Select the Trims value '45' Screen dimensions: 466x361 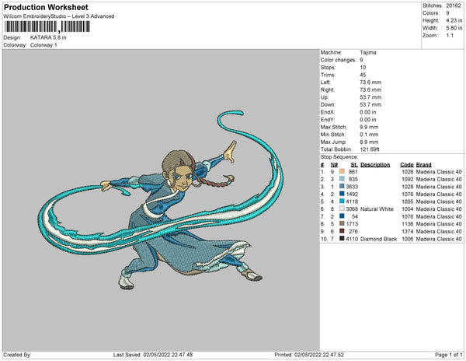click(363, 75)
